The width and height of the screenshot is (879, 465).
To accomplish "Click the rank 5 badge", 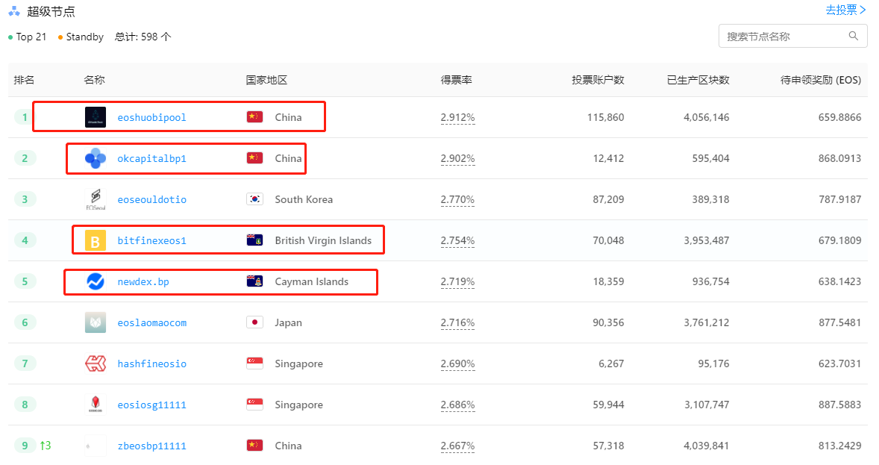I will (25, 281).
